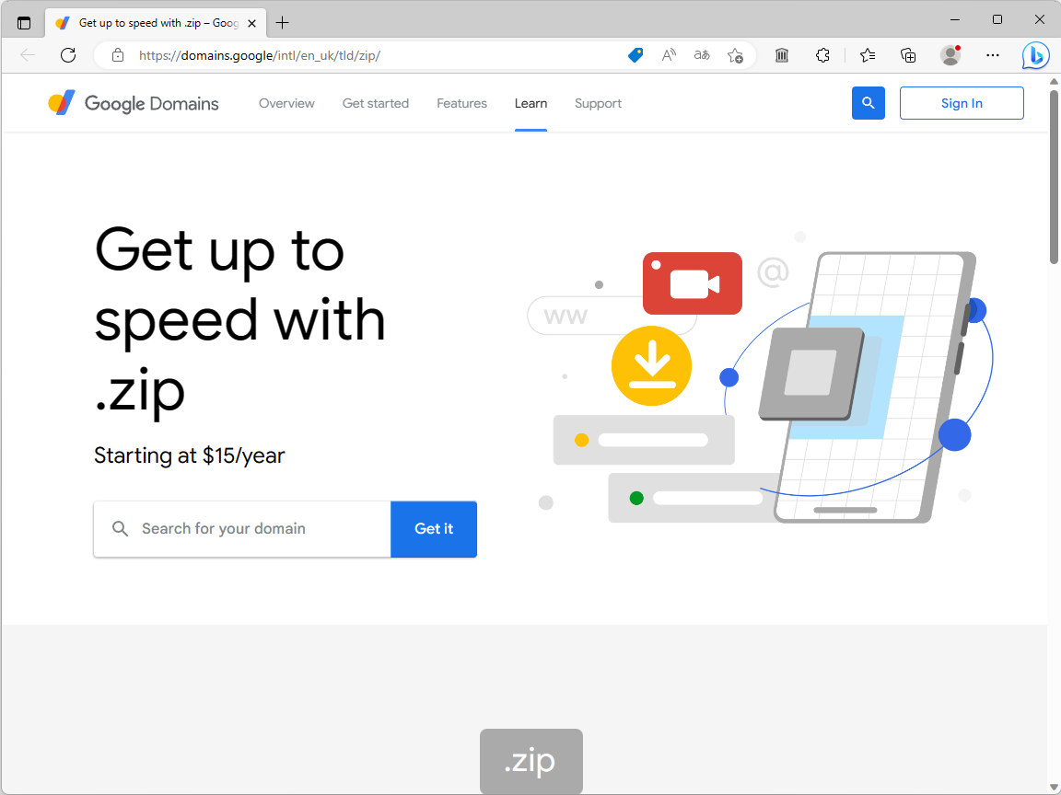This screenshot has width=1061, height=795.
Task: View site information via padlock icon
Action: click(117, 55)
